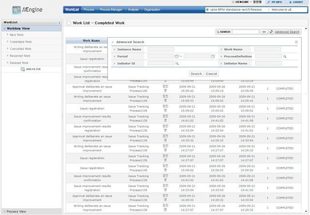This screenshot has width=310, height=215.
Task: Click Cancel in Advanced Search
Action: click(x=211, y=74)
